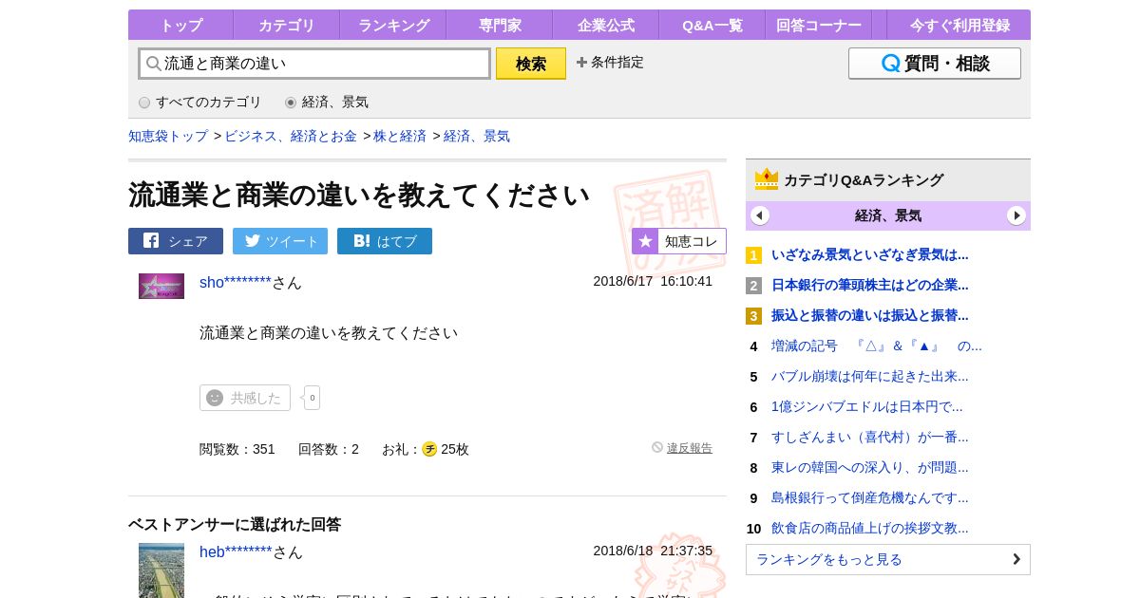Viewport: 1140px width, 598px height.
Task: Click the magnifier icon in search box
Action: pos(153,64)
